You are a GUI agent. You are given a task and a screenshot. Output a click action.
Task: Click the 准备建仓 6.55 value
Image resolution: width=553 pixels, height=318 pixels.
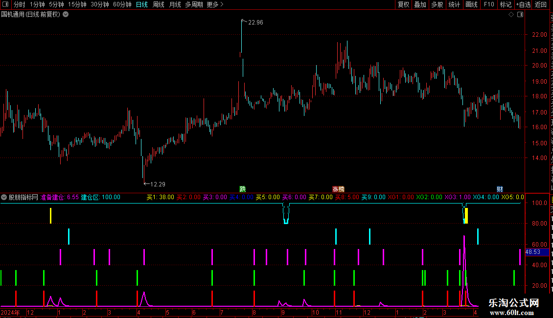[60, 198]
